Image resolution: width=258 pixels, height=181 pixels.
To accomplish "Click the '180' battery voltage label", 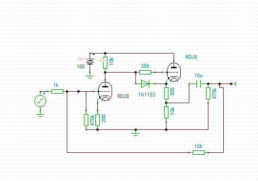I will click(81, 66).
